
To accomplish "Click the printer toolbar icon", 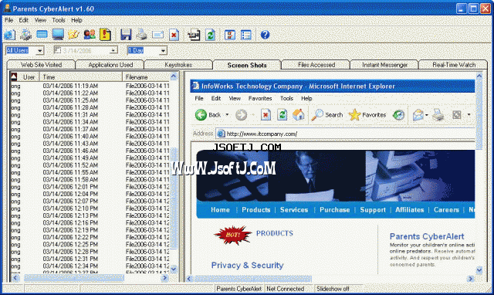I will 141,34.
